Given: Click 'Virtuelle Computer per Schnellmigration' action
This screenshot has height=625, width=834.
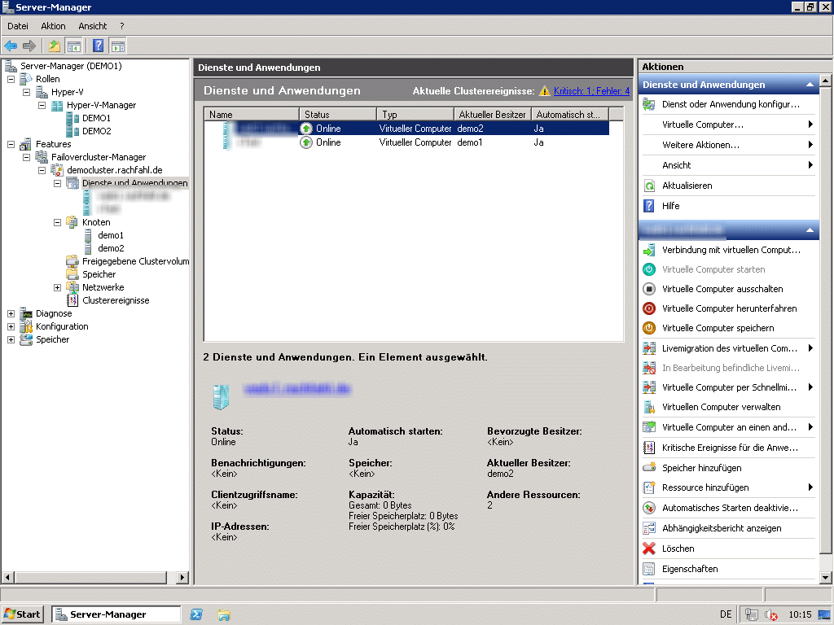Looking at the screenshot, I should 729,387.
